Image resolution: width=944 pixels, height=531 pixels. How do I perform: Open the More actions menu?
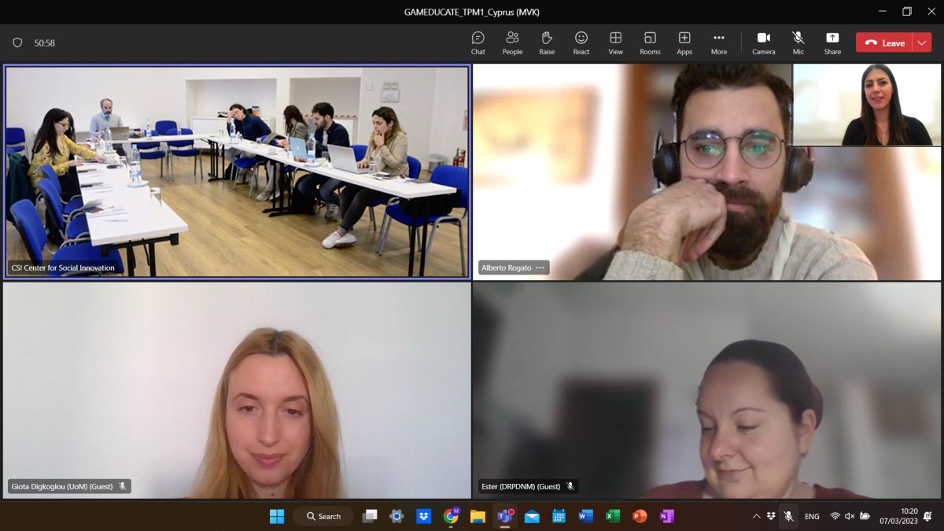pos(719,42)
